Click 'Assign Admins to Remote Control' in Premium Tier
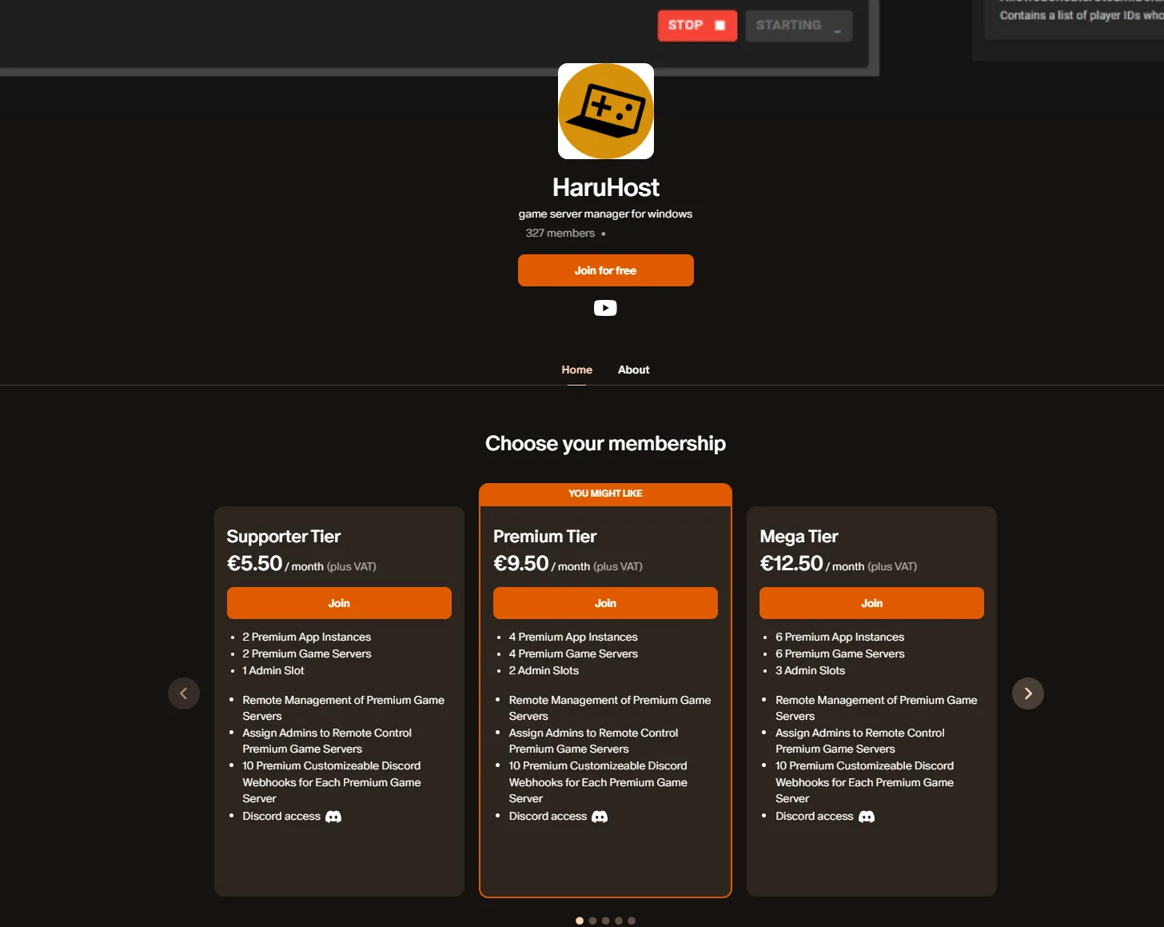This screenshot has height=927, width=1164. tap(593, 741)
